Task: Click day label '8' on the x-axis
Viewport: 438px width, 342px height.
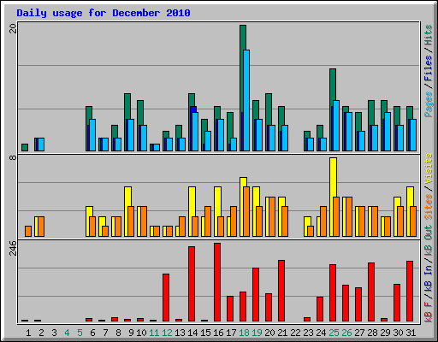Action: (x=118, y=333)
